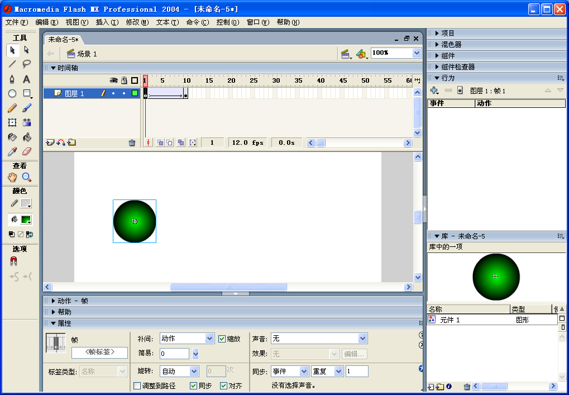Uncheck the 缩放 scale checkbox
This screenshot has height=395, width=569.
(222, 339)
